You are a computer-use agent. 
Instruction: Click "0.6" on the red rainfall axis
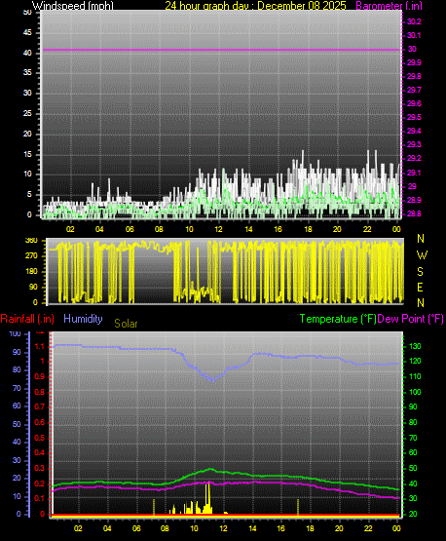coord(40,422)
